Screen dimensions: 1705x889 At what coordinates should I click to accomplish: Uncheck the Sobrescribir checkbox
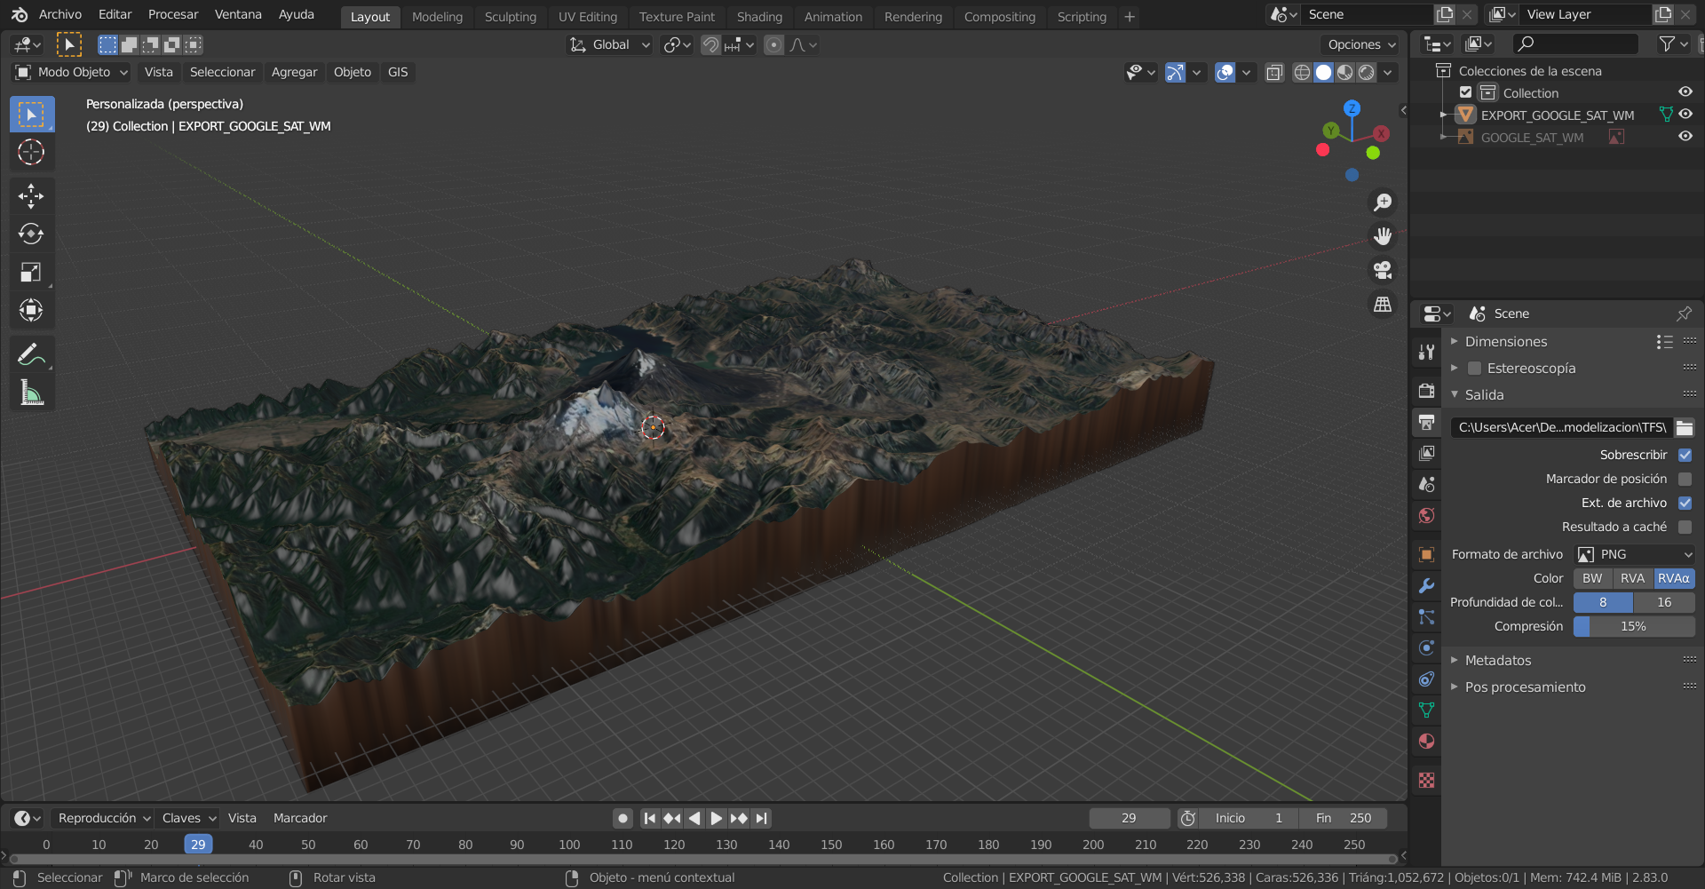(1685, 455)
